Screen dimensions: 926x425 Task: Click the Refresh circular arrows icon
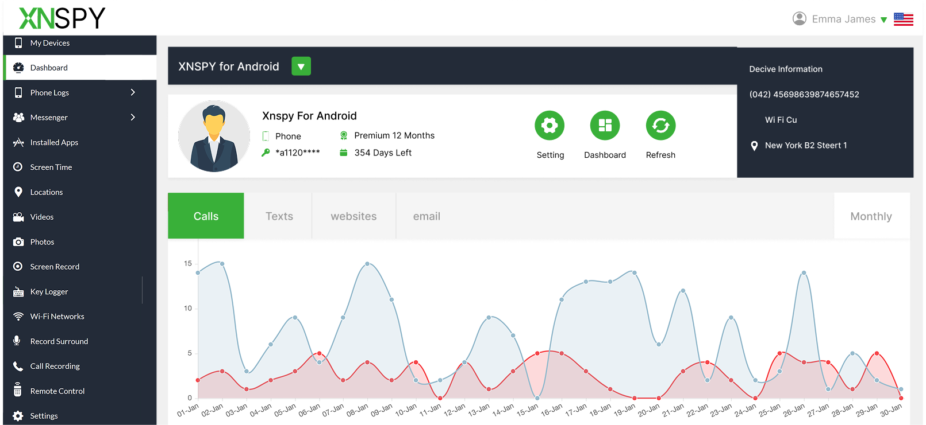(660, 126)
